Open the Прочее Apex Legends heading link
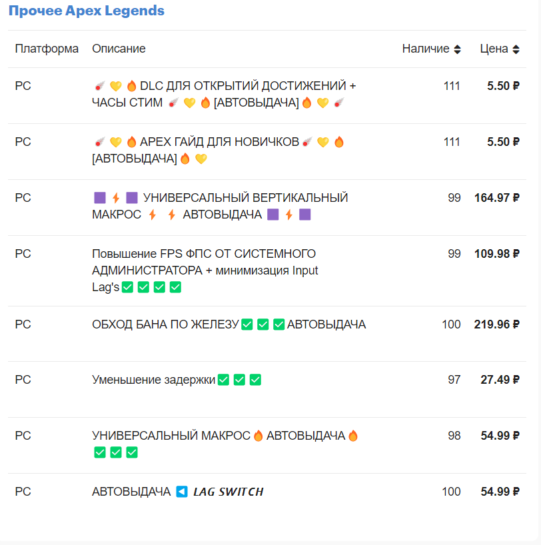The width and height of the screenshot is (541, 545). click(x=86, y=11)
